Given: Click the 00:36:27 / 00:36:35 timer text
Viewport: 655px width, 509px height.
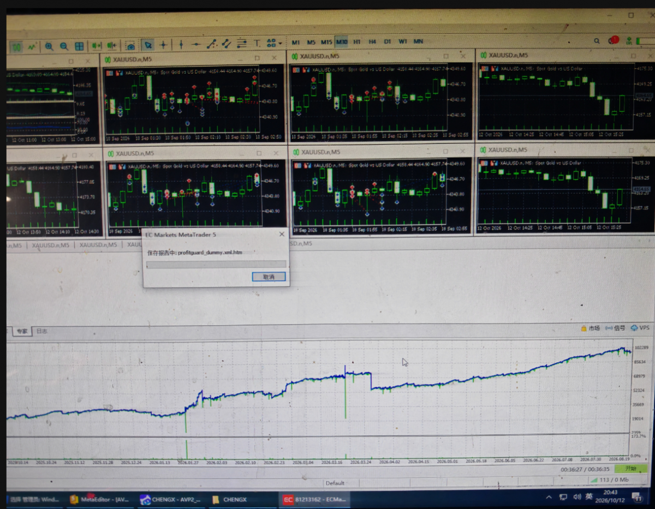Looking at the screenshot, I should click(585, 469).
